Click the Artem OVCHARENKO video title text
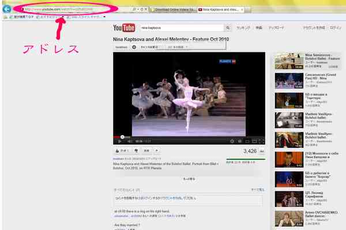Image resolution: width=346 pixels, height=230 pixels. click(x=321, y=214)
